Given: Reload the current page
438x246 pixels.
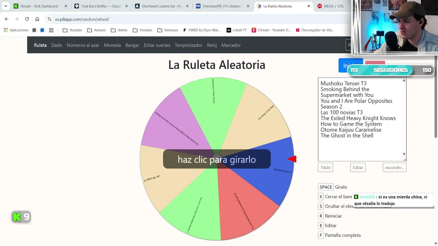Looking at the screenshot, I should coord(27,19).
